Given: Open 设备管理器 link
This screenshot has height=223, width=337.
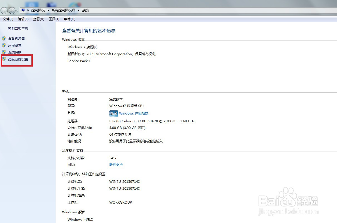Looking at the screenshot, I should 16,39.
